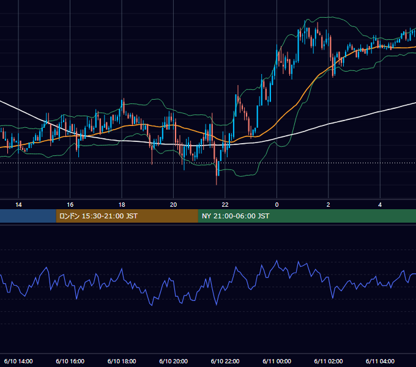Click the hour label 20 on time axis

click(x=173, y=205)
